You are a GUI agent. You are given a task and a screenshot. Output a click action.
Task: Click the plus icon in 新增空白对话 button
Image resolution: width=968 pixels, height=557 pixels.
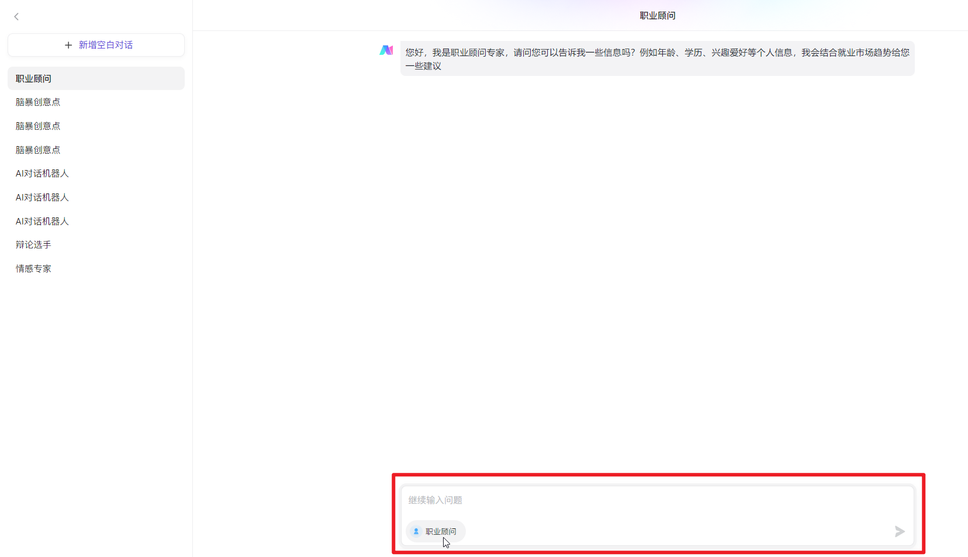(x=68, y=45)
